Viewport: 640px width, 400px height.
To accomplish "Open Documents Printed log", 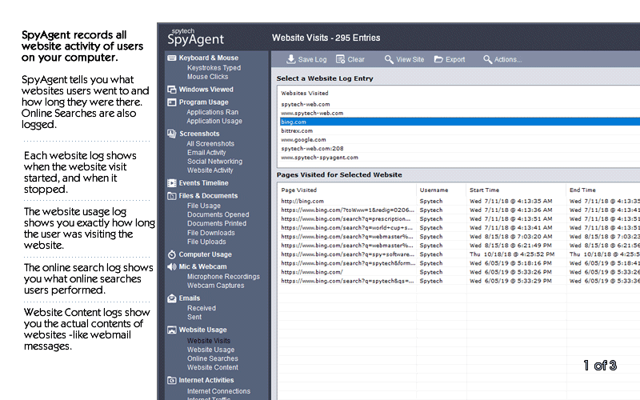I will coord(217,224).
